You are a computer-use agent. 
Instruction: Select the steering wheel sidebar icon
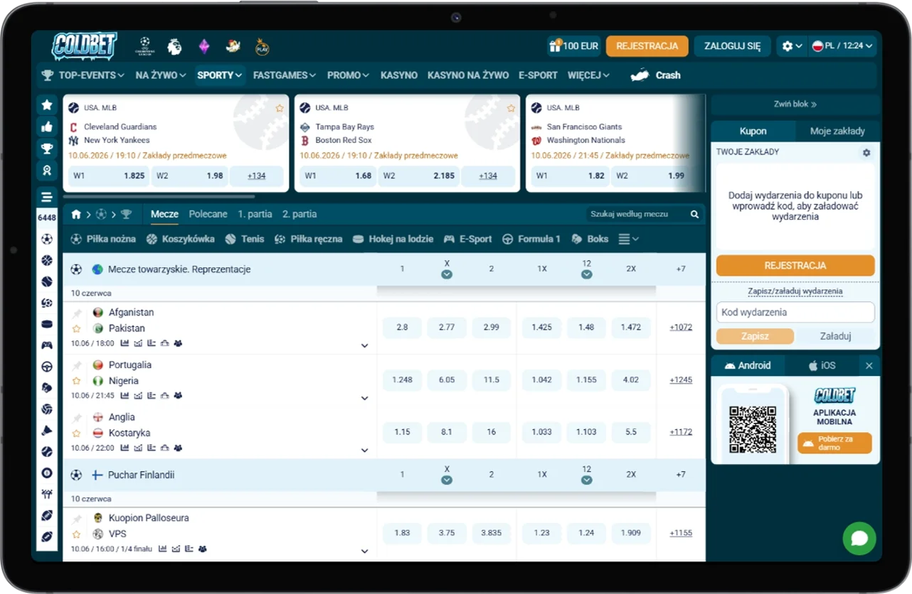(47, 367)
